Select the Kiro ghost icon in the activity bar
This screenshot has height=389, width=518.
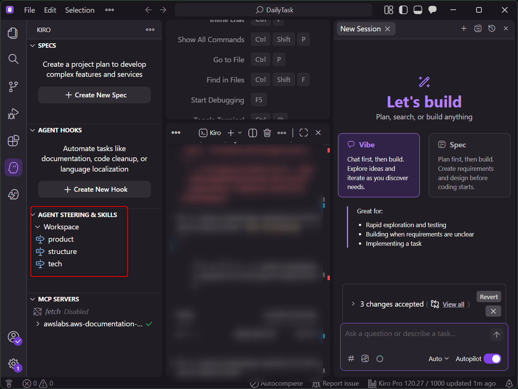[13, 167]
